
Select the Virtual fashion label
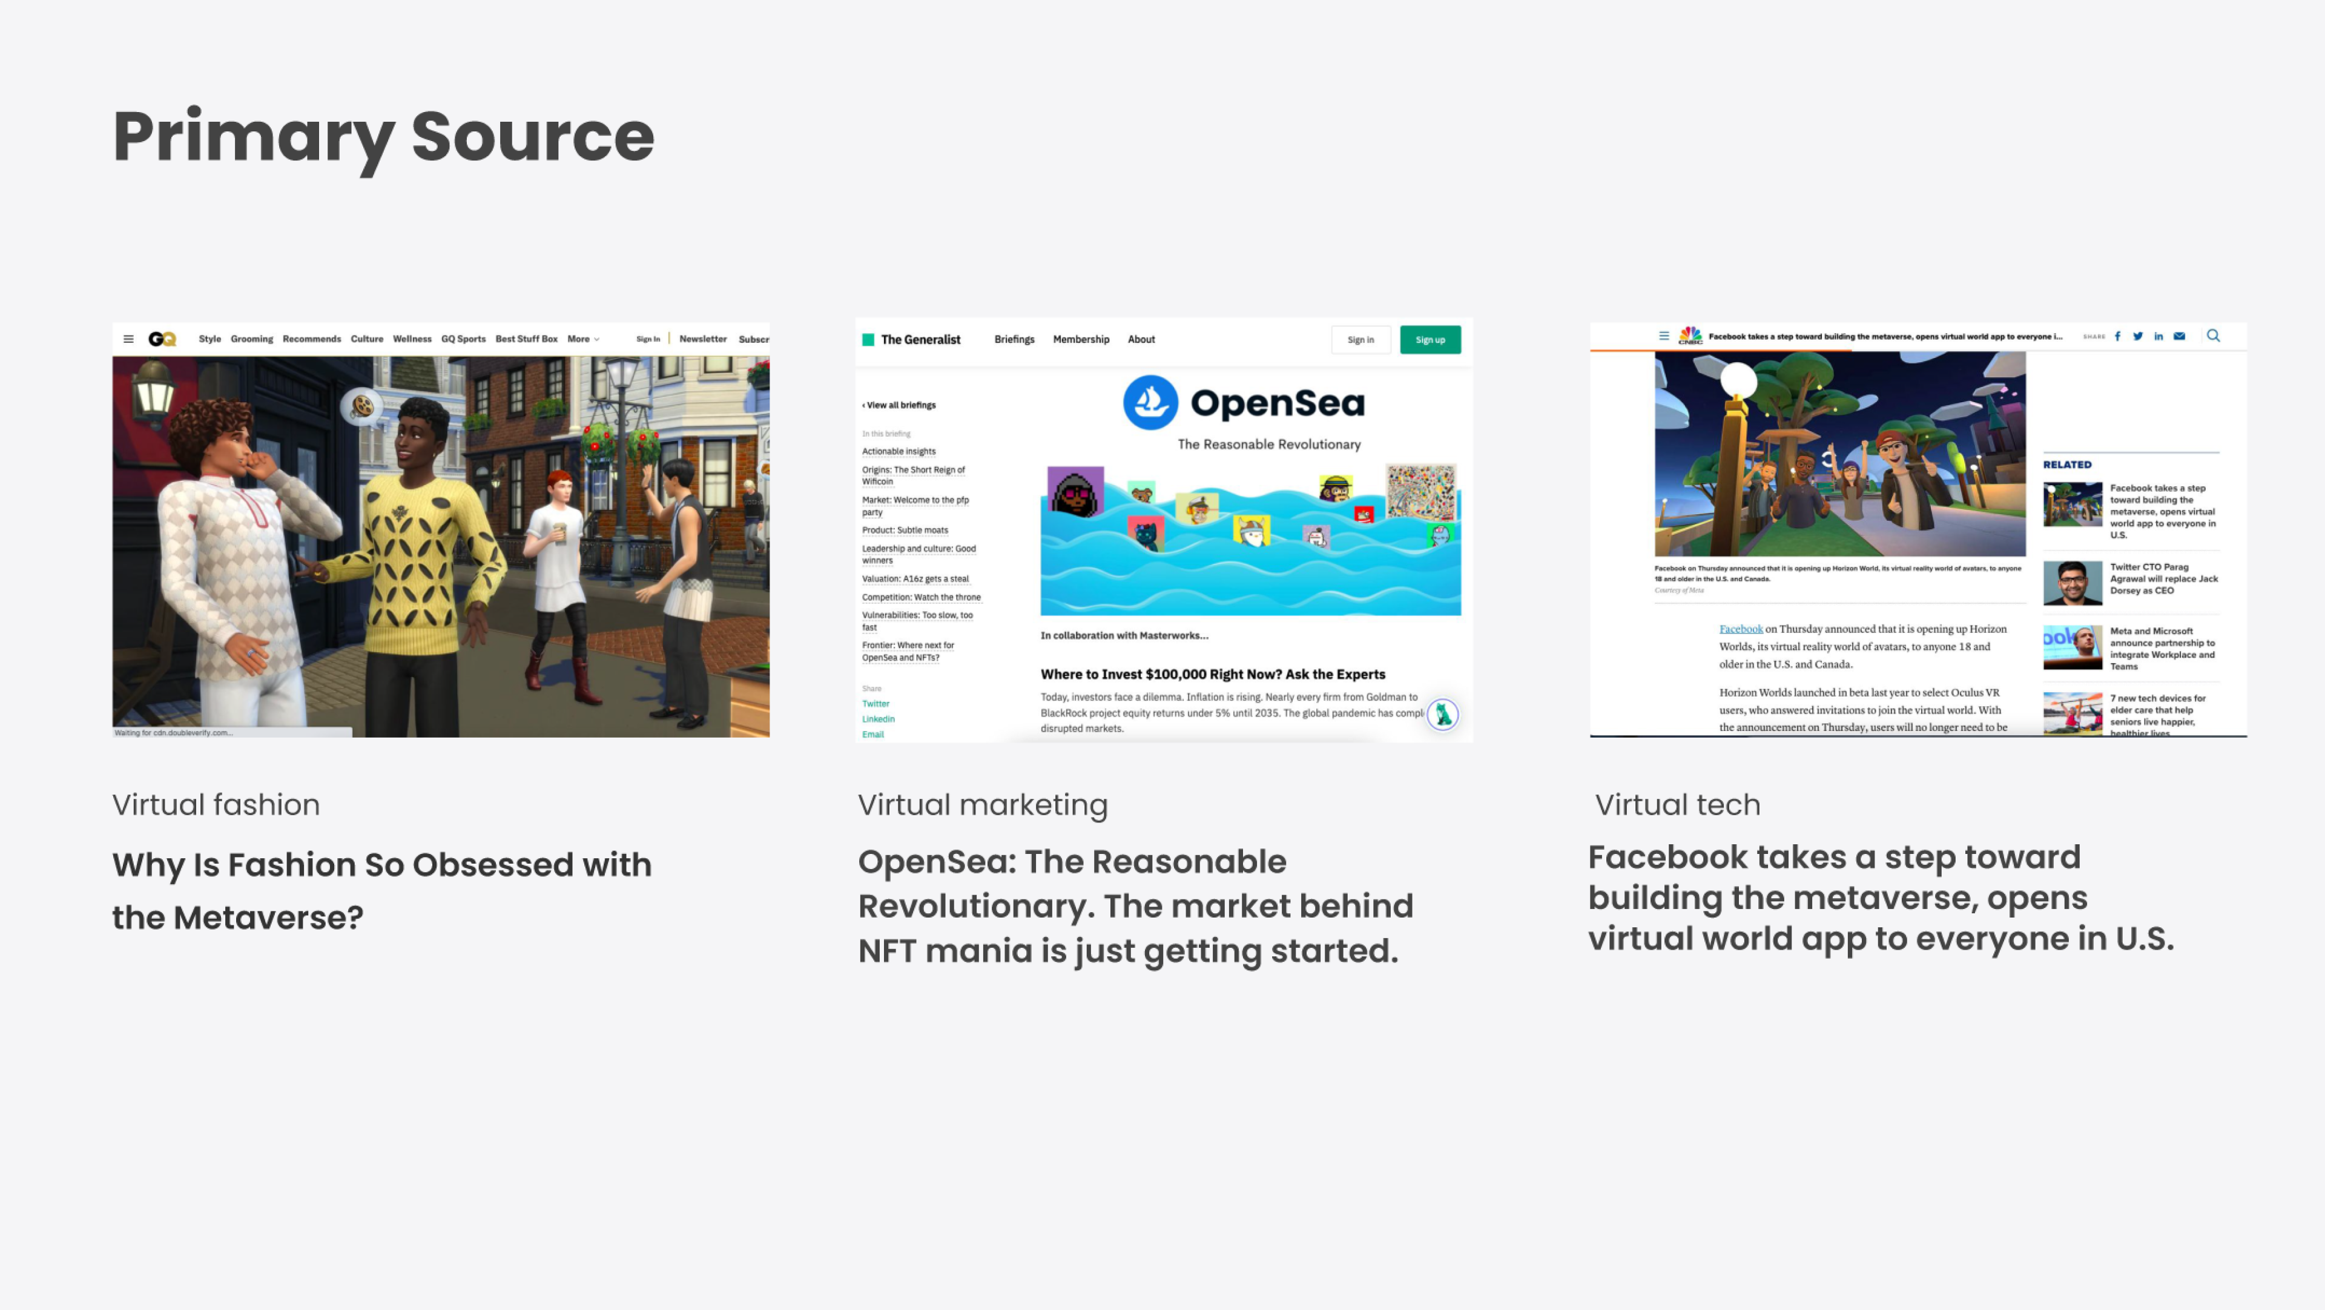point(216,804)
